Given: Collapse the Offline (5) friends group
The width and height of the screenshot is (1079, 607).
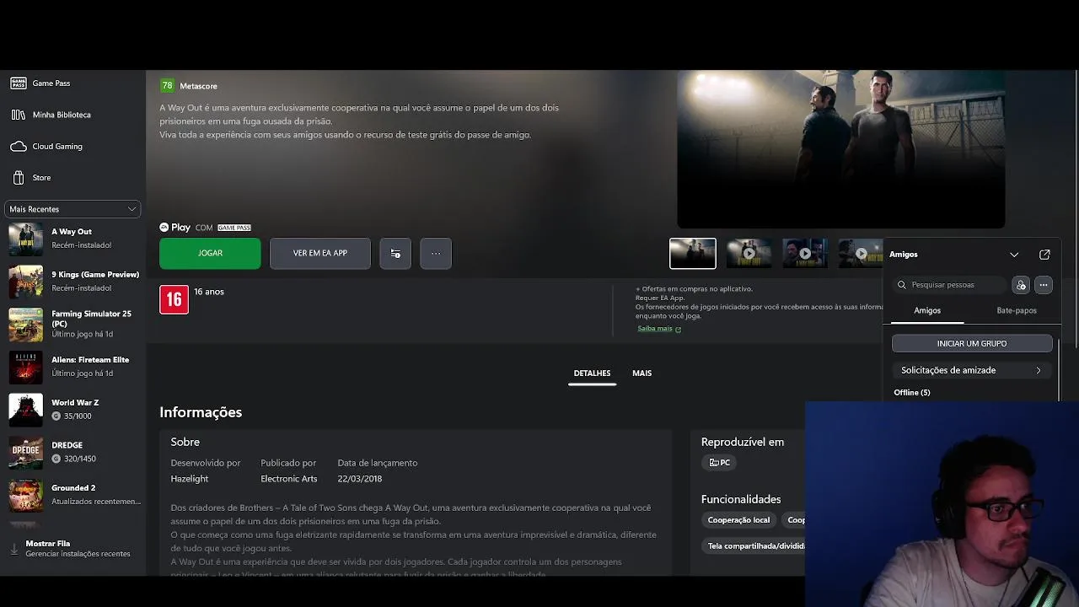Looking at the screenshot, I should tap(912, 393).
